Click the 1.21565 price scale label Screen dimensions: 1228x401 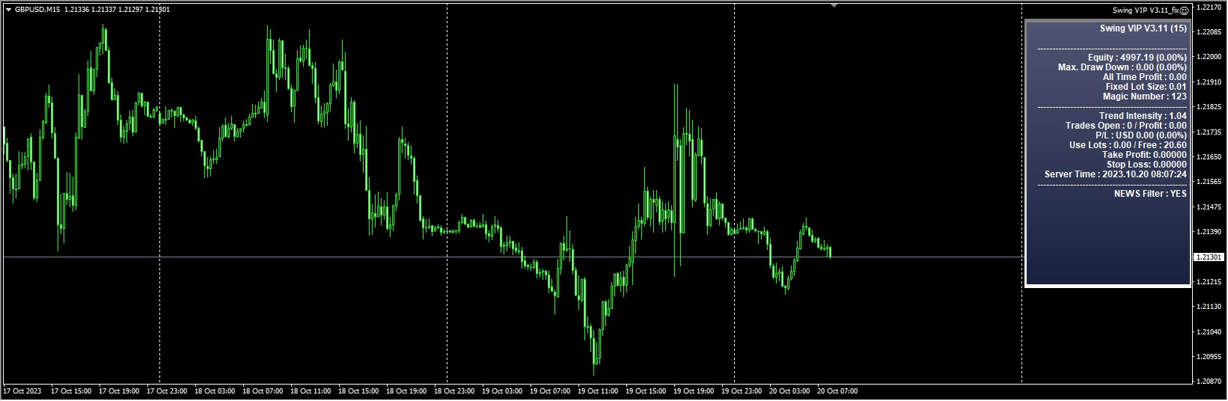pos(1209,182)
